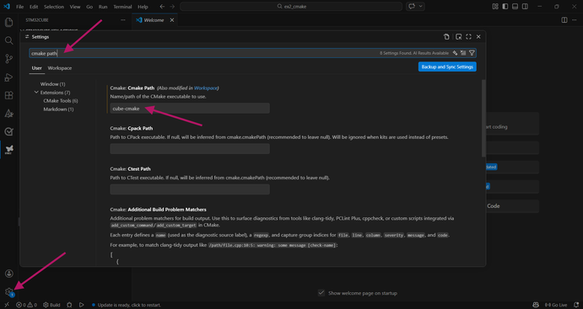Click the debug bug icon in status bar
This screenshot has height=309, width=583.
pyautogui.click(x=69, y=305)
